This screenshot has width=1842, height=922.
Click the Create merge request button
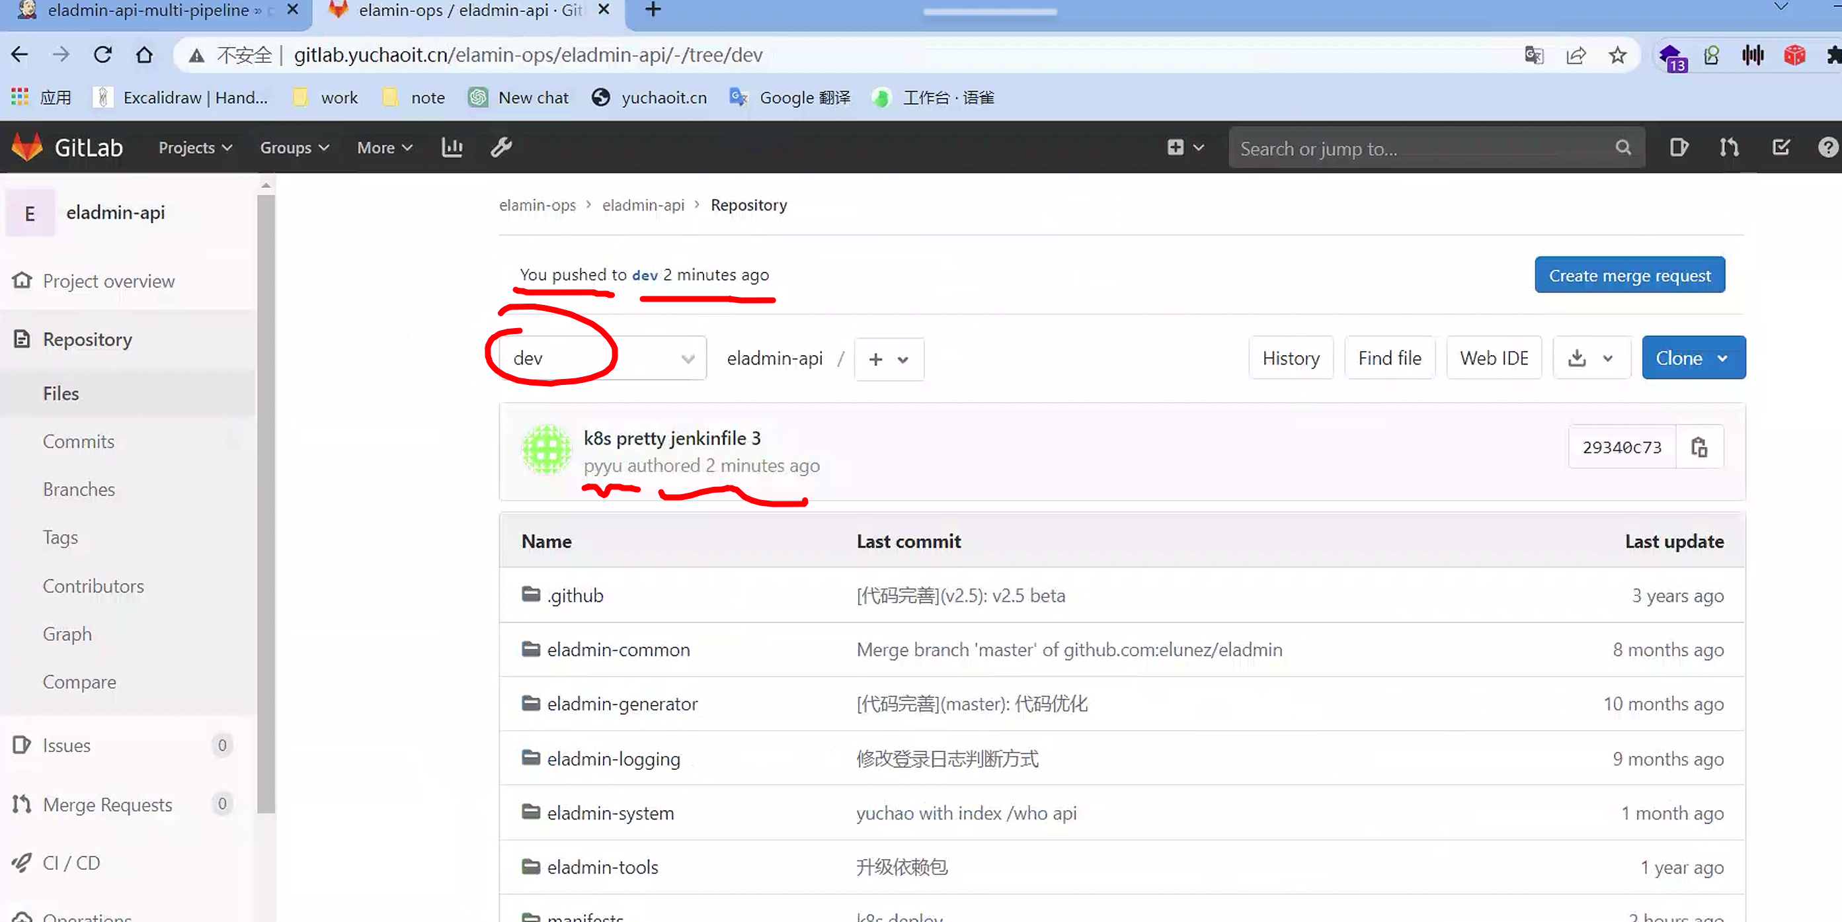(x=1629, y=275)
